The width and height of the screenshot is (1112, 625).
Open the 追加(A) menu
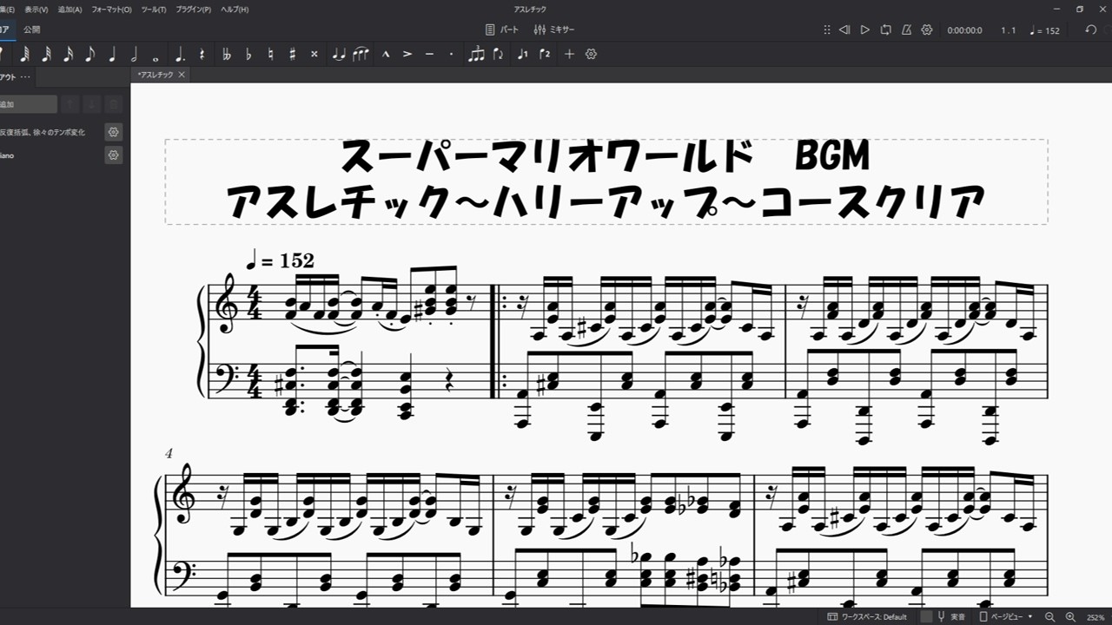(x=70, y=9)
